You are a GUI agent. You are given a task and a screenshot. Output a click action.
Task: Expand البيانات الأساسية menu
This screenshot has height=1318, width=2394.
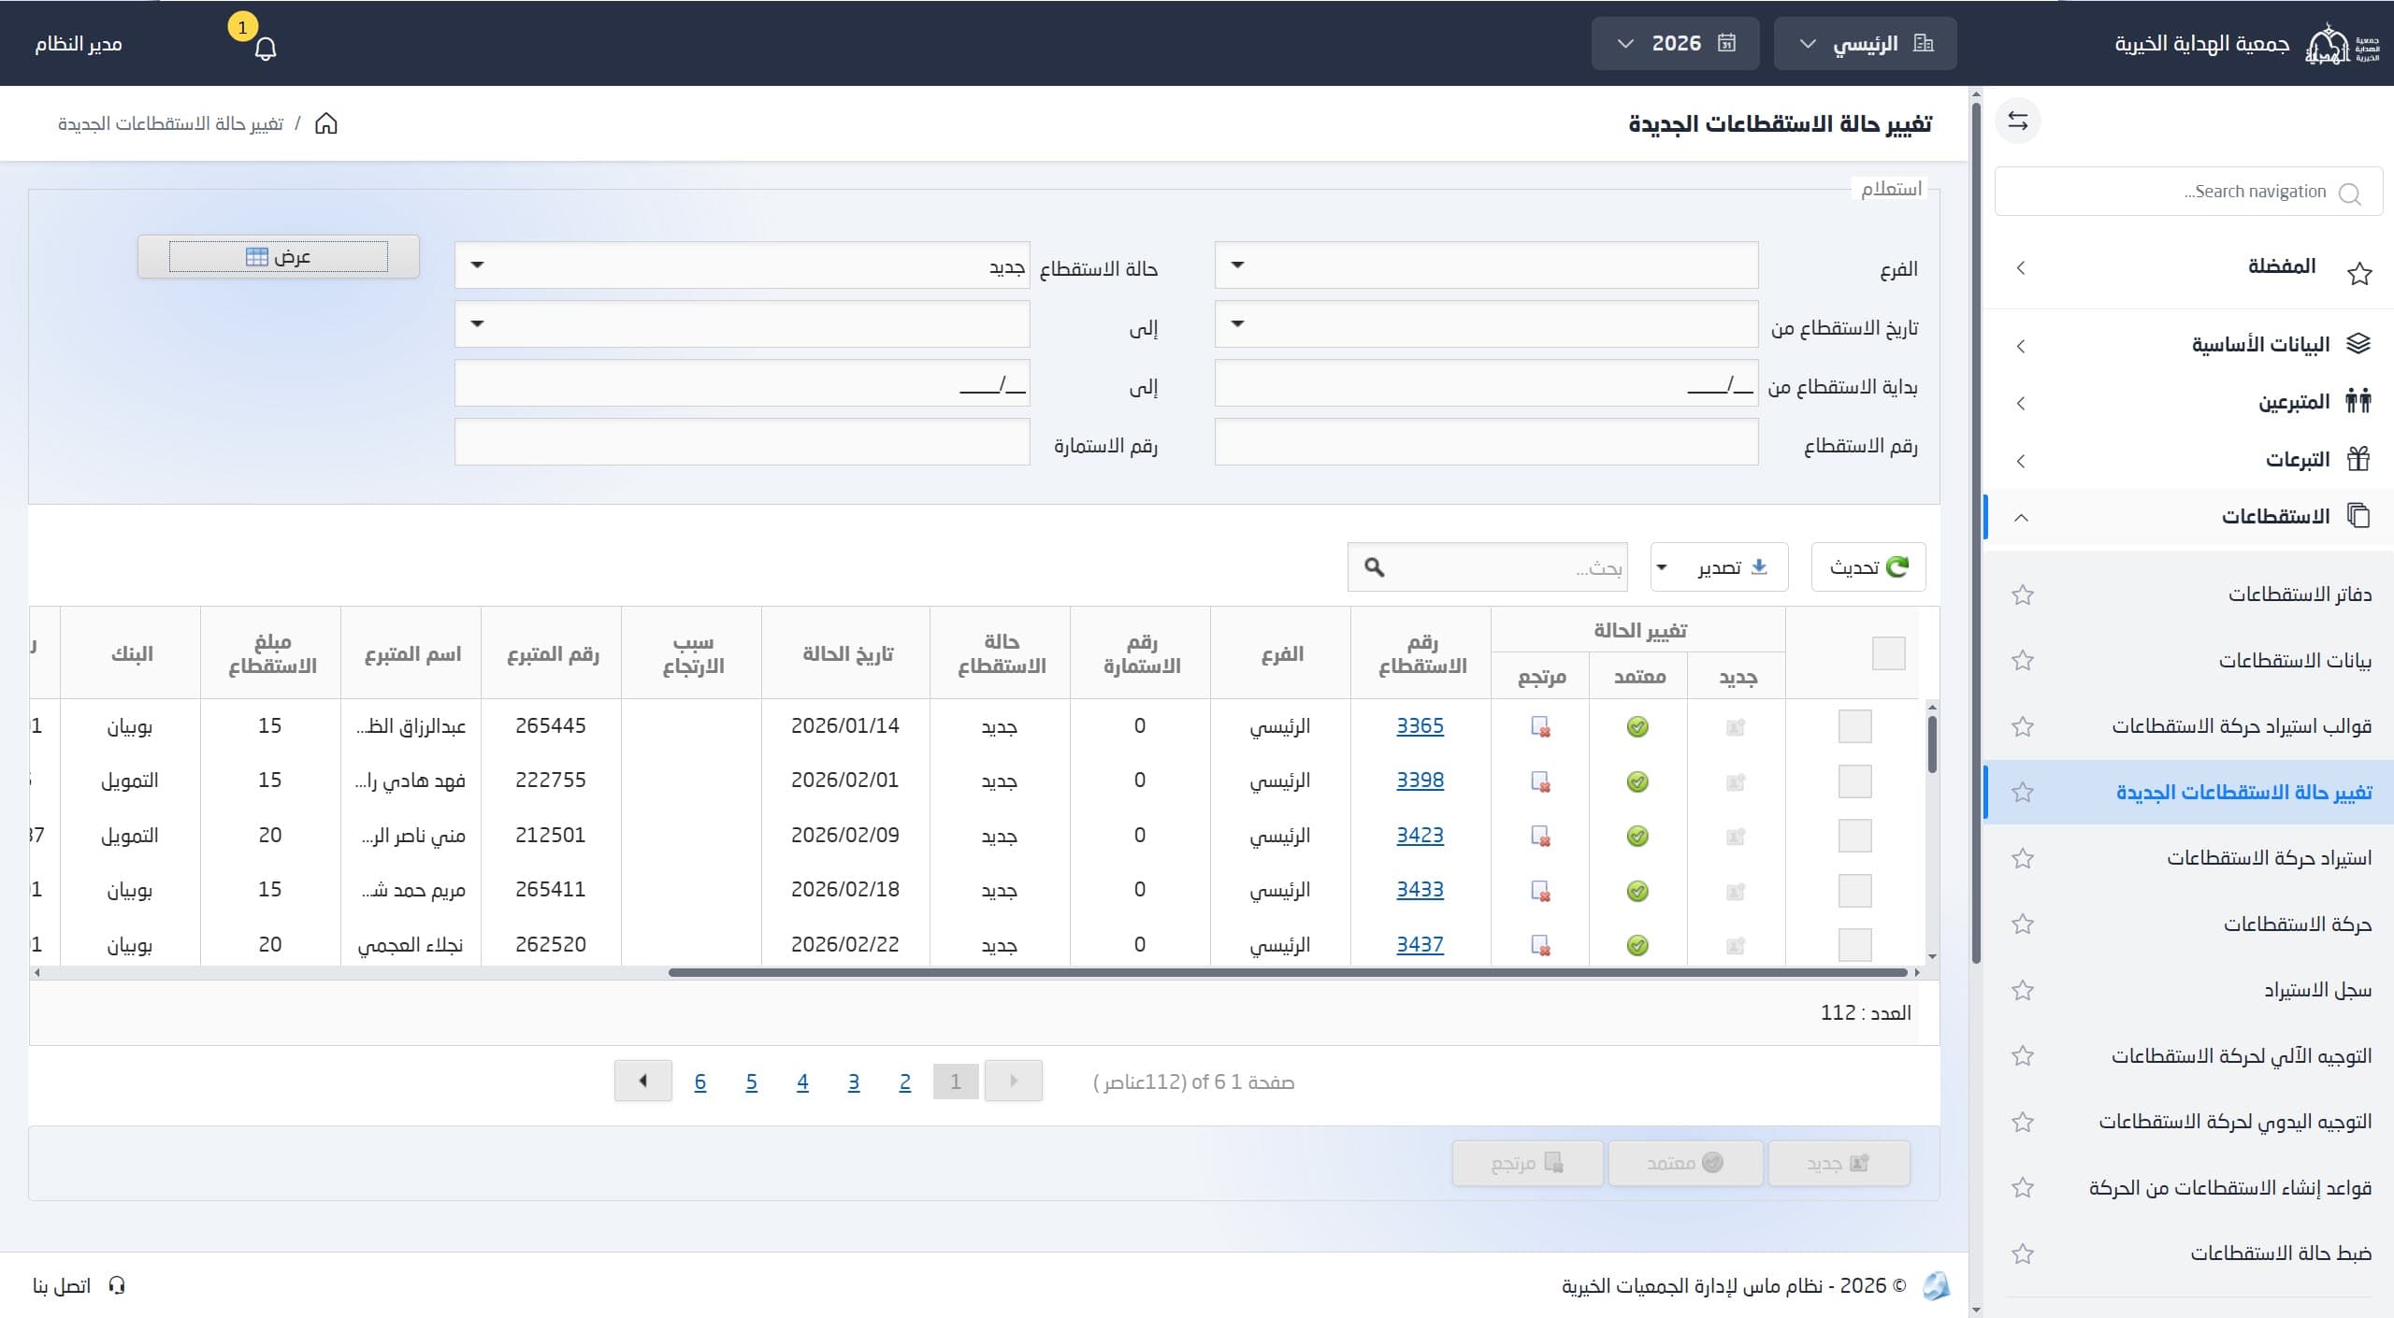coord(2188,345)
